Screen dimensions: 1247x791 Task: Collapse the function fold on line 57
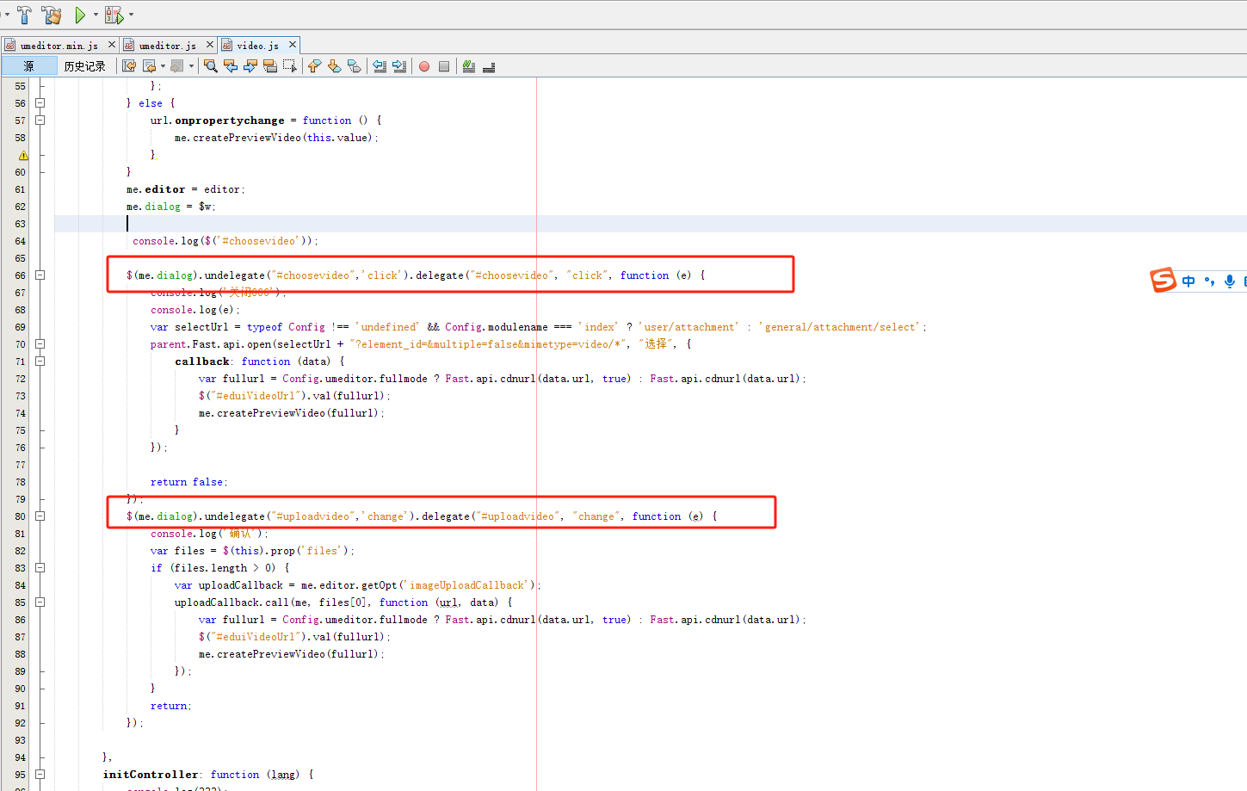click(40, 121)
